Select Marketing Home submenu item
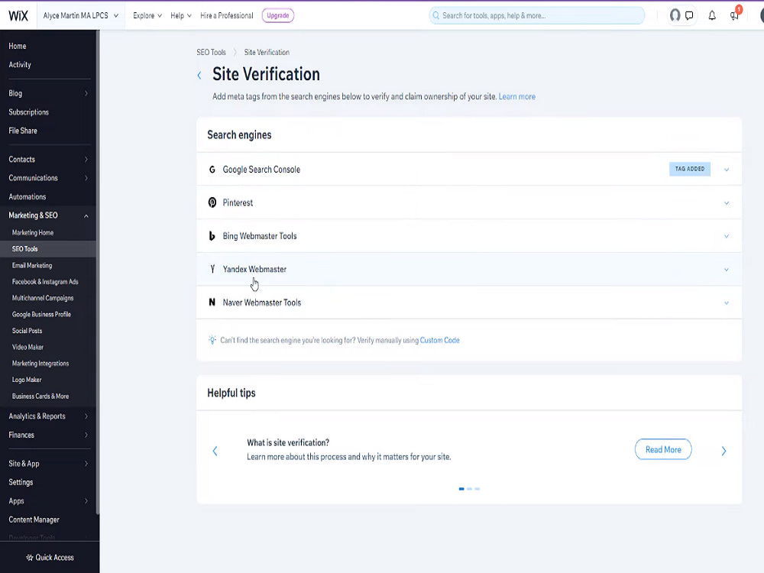This screenshot has height=573, width=764. pos(33,232)
